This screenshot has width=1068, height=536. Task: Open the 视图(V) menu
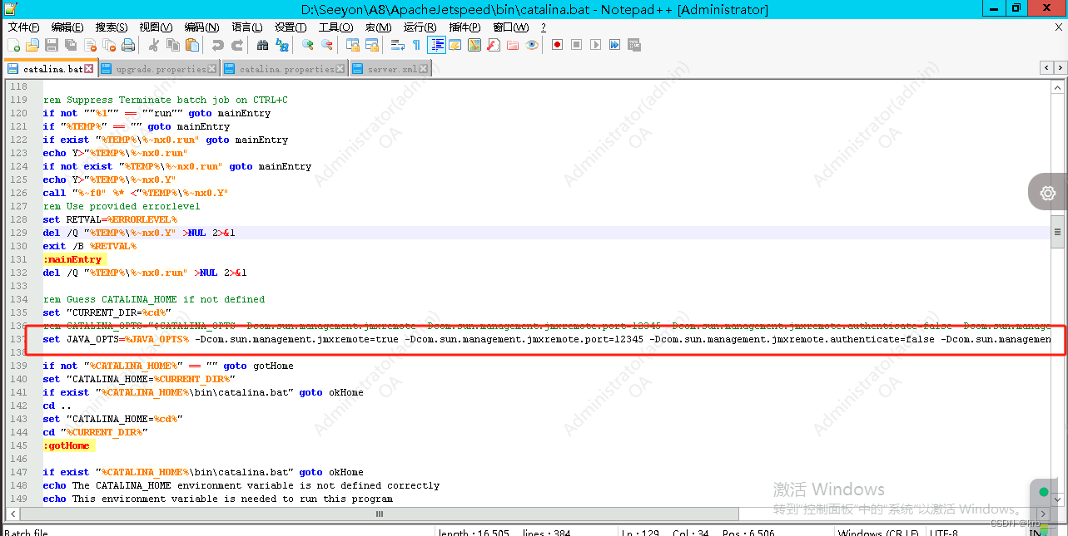(x=156, y=27)
